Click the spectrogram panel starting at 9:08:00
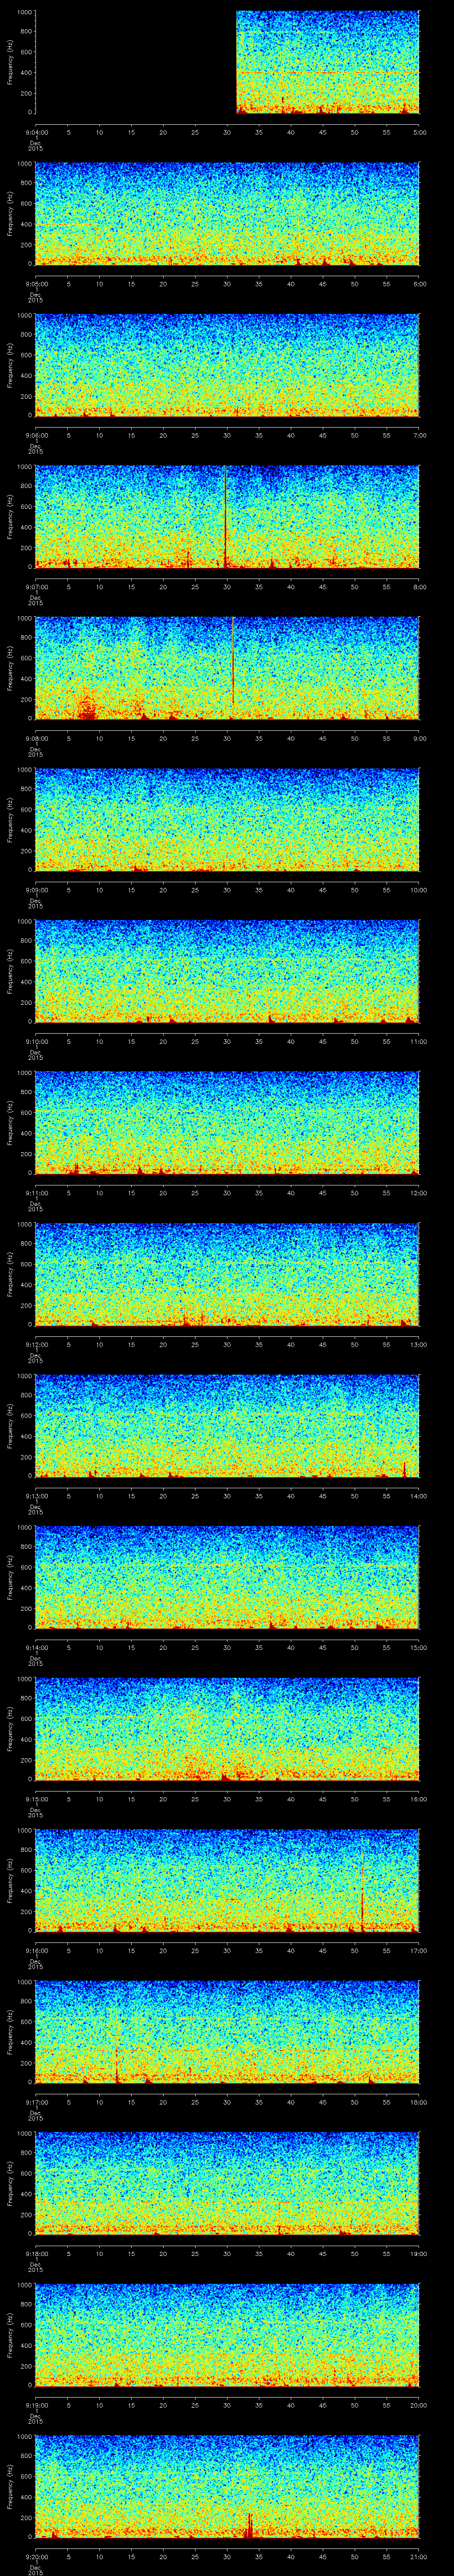 coord(227,668)
